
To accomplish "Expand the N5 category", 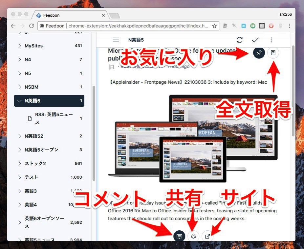I will [20, 73].
